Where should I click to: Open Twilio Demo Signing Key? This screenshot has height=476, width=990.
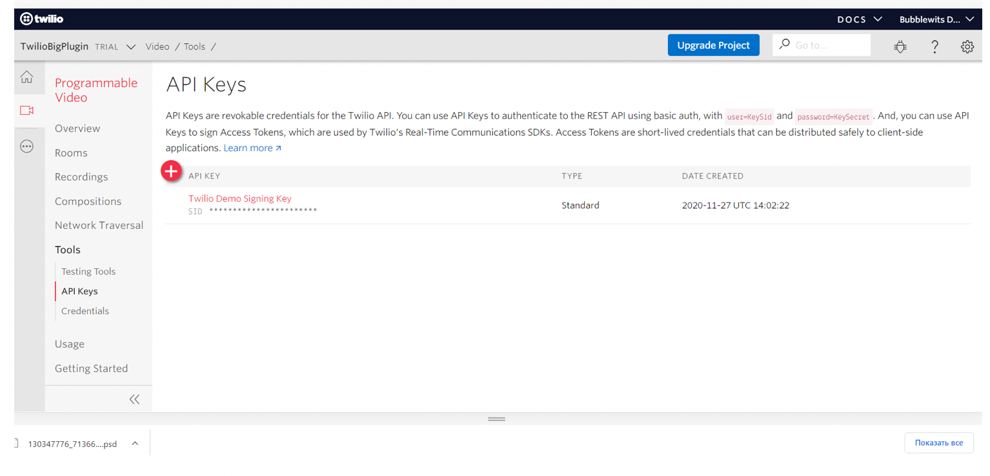(x=240, y=199)
